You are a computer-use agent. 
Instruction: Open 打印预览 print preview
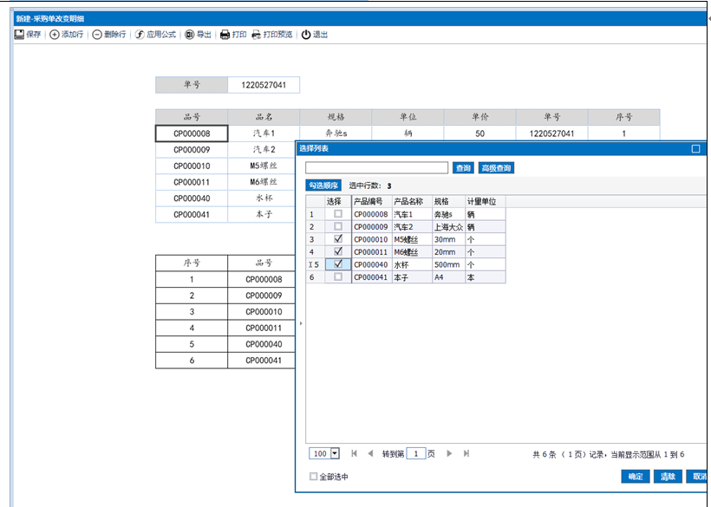tap(257, 35)
